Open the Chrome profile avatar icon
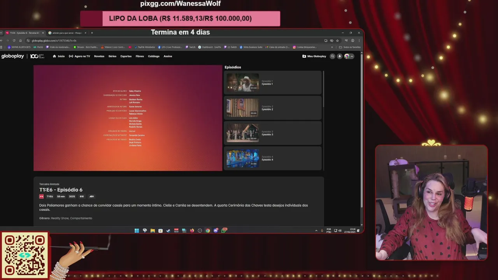The width and height of the screenshot is (498, 280). (352, 40)
